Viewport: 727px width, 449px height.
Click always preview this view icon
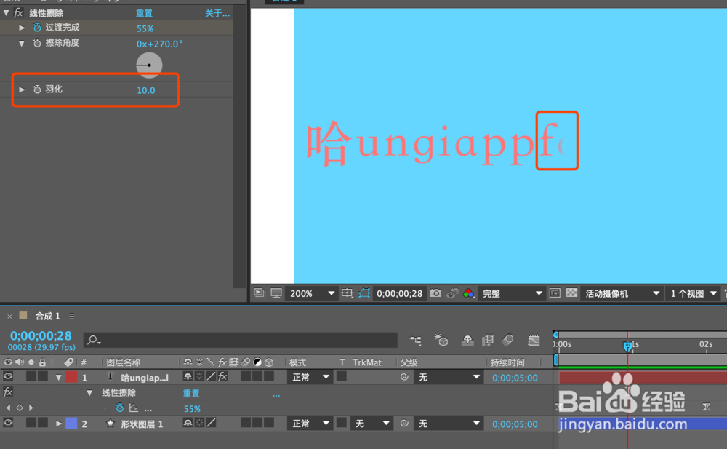coord(260,293)
